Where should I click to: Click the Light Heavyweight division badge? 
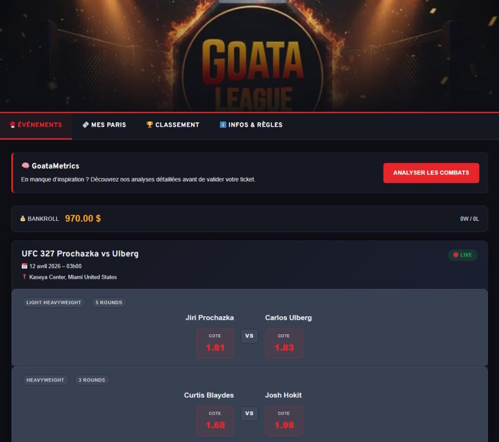pos(54,302)
